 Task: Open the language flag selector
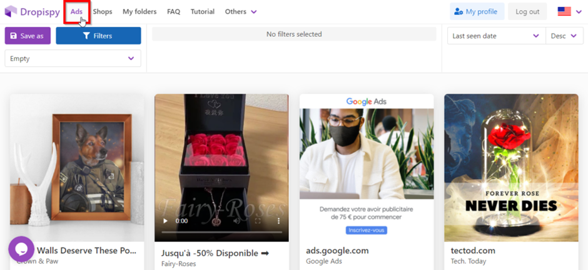[570, 12]
